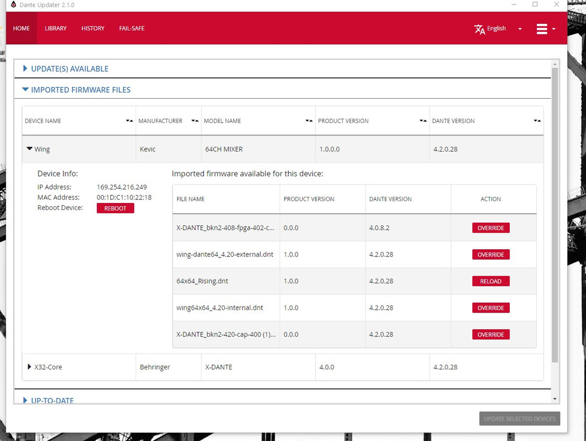Open the History tab
This screenshot has width=586, height=441.
[93, 28]
